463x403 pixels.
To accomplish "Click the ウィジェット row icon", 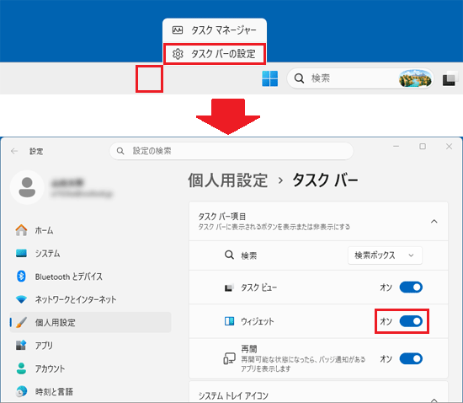I will tap(229, 321).
